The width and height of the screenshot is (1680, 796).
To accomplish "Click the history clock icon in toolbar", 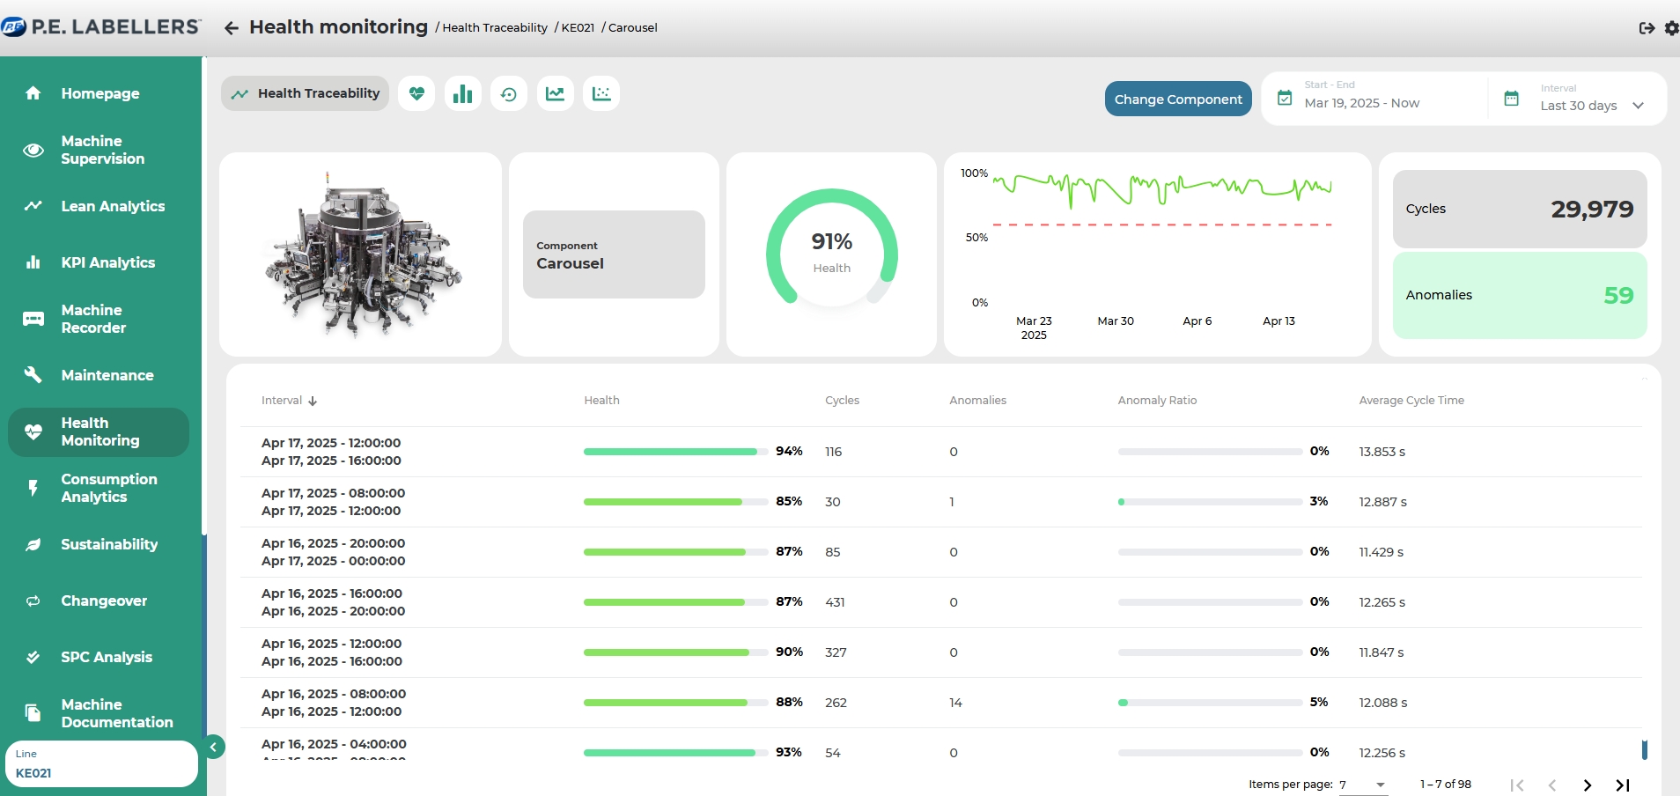I will (x=509, y=93).
